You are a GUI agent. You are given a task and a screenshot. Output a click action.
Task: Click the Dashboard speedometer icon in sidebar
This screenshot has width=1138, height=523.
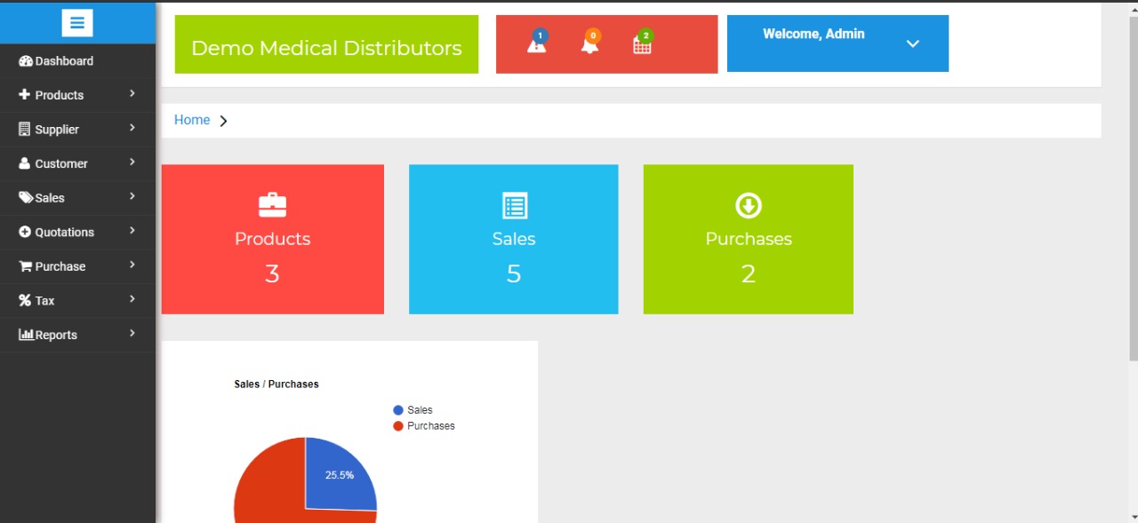(x=24, y=60)
